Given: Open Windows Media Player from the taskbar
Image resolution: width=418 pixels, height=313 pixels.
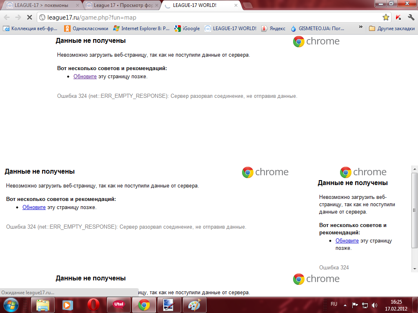Looking at the screenshot, I should (68, 304).
